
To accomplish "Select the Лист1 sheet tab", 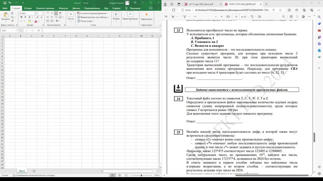I will pos(22,171).
